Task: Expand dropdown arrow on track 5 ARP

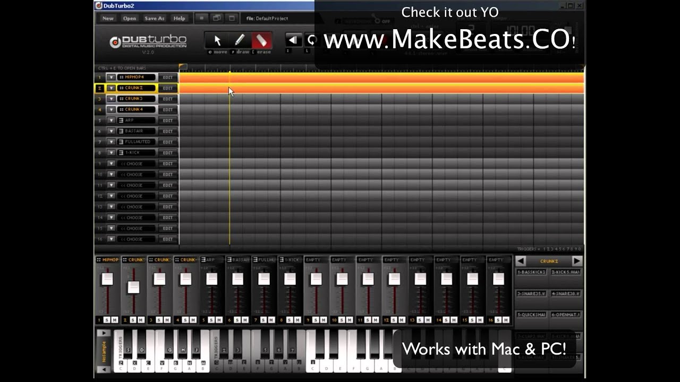Action: [111, 120]
